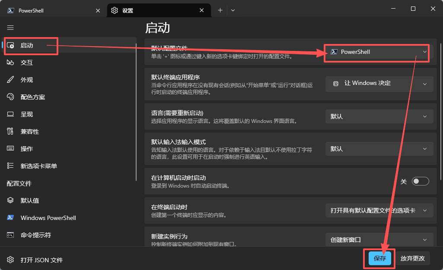Go to 外观 settings page
Screen dimensions: 443x270
point(69,79)
